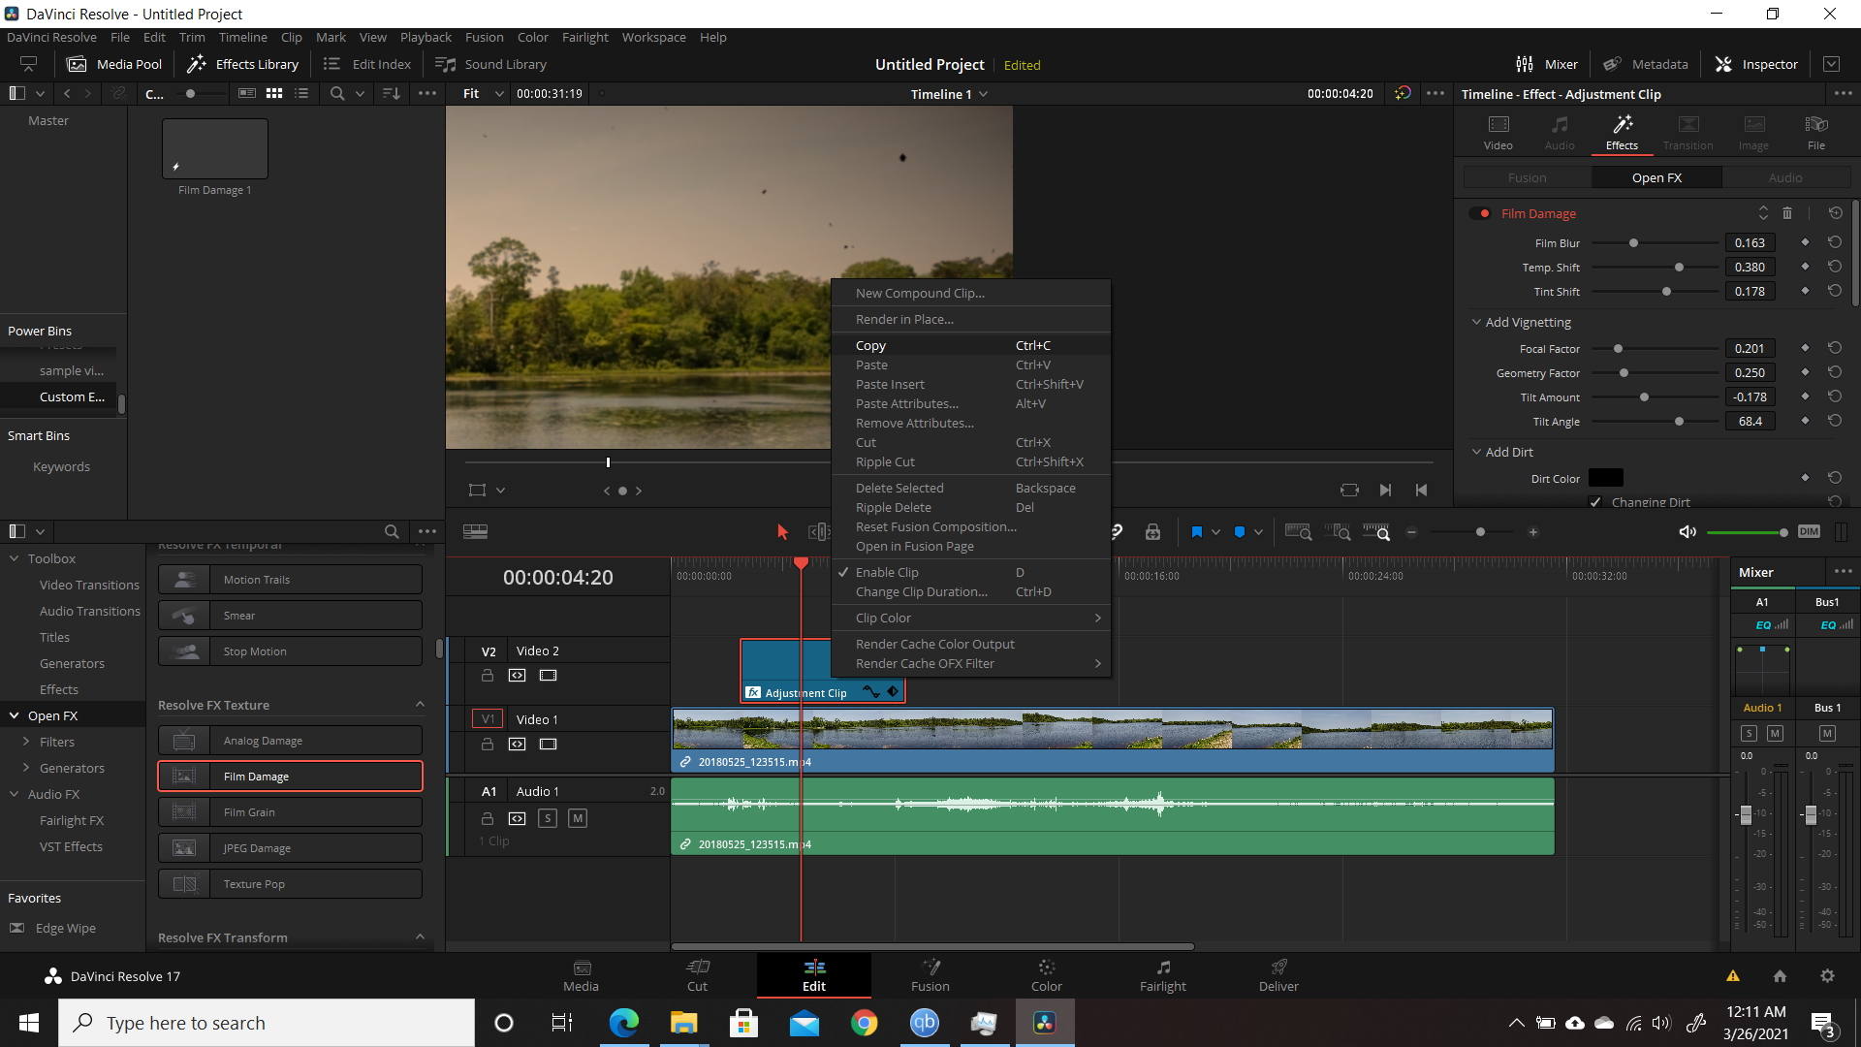
Task: Open the Cut page
Action: [x=697, y=975]
